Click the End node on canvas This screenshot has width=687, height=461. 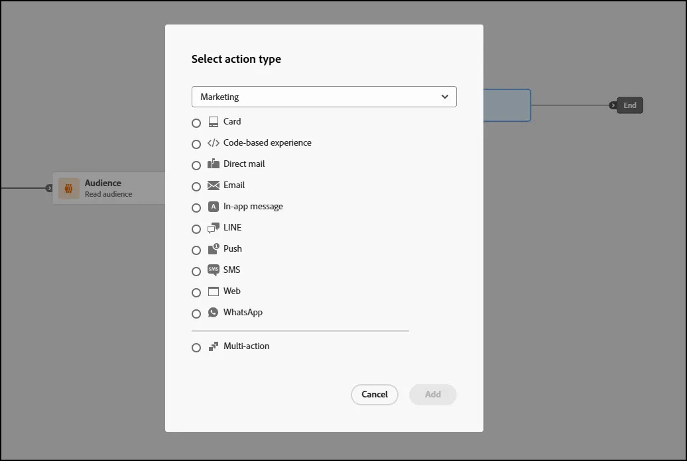click(629, 105)
